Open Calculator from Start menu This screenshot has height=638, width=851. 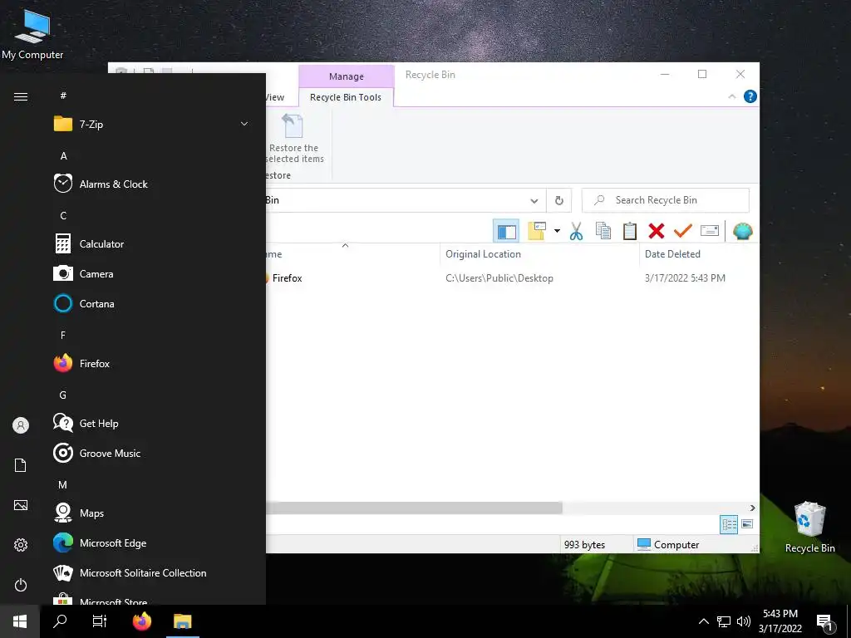(x=151, y=243)
